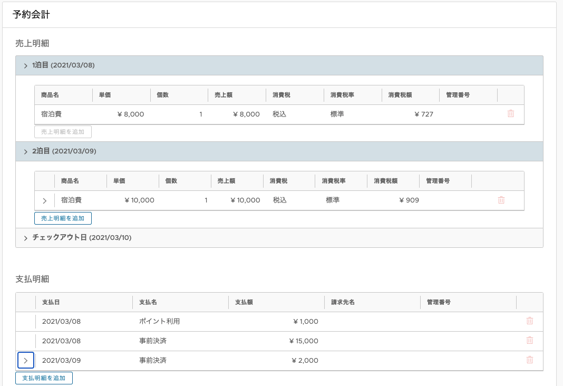Delete the ポイント利用 payment row

click(530, 321)
